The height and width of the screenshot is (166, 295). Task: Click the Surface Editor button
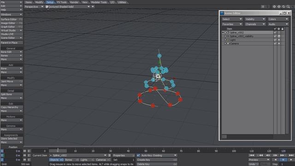(x=12, y=19)
